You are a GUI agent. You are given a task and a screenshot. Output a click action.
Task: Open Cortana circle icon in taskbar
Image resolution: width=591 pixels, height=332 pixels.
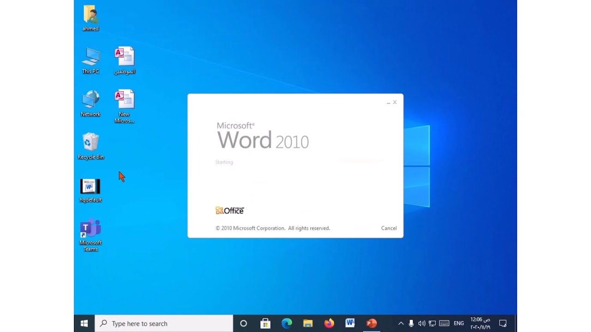(x=244, y=323)
